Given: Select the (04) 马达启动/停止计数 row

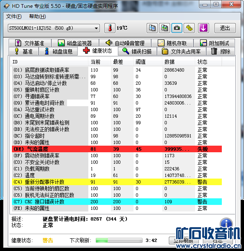Looking at the screenshot, I should (x=117, y=83).
